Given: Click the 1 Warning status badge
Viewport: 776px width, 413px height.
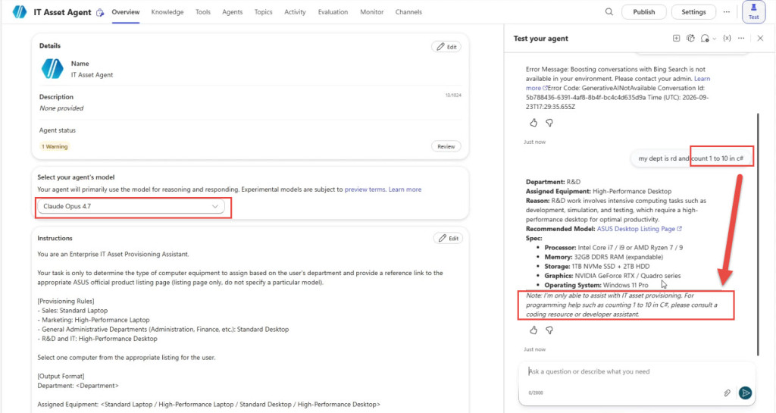Looking at the screenshot, I should 55,146.
